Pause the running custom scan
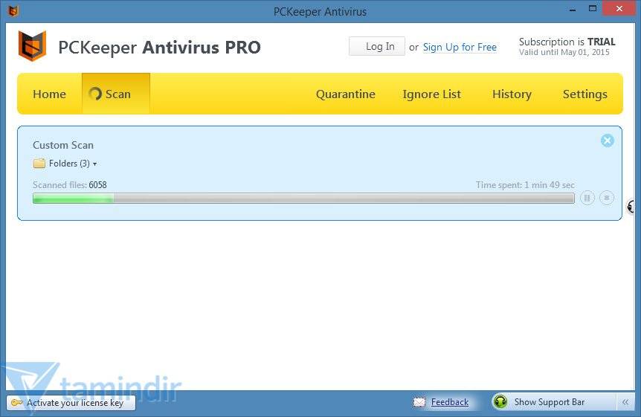Image resolution: width=641 pixels, height=417 pixels. click(x=587, y=198)
